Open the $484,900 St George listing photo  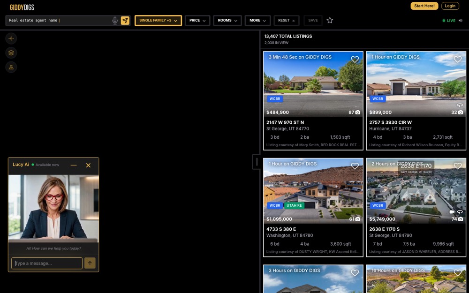point(313,84)
